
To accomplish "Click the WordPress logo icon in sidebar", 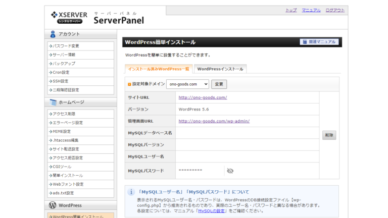I will (x=53, y=205).
